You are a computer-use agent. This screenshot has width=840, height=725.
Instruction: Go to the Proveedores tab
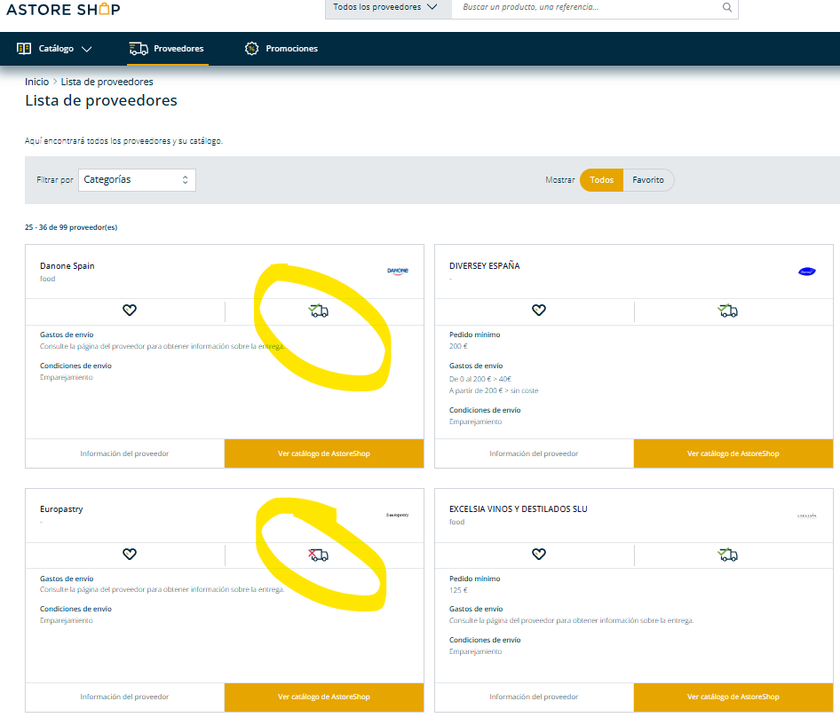click(167, 49)
